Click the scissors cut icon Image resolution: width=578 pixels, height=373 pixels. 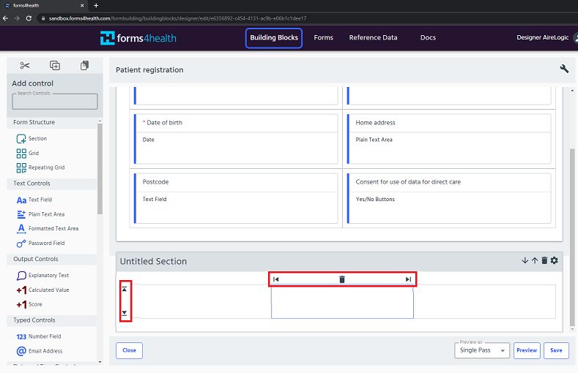[x=25, y=66]
